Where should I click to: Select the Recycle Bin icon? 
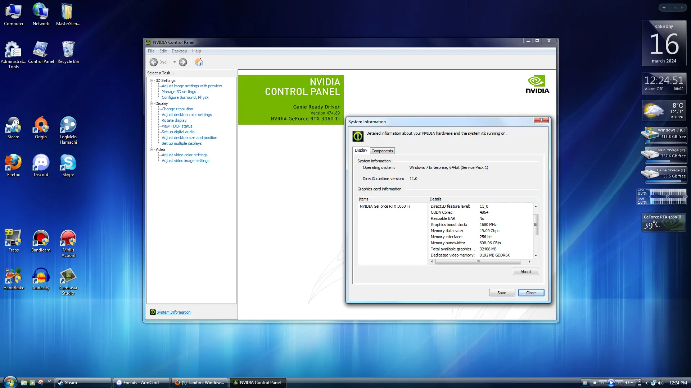(x=68, y=53)
